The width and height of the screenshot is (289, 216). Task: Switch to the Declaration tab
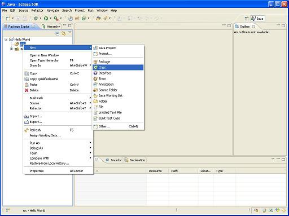click(x=135, y=160)
